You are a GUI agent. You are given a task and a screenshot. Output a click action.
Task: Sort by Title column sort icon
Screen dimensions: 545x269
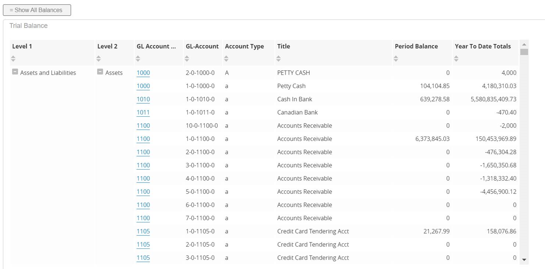point(278,58)
